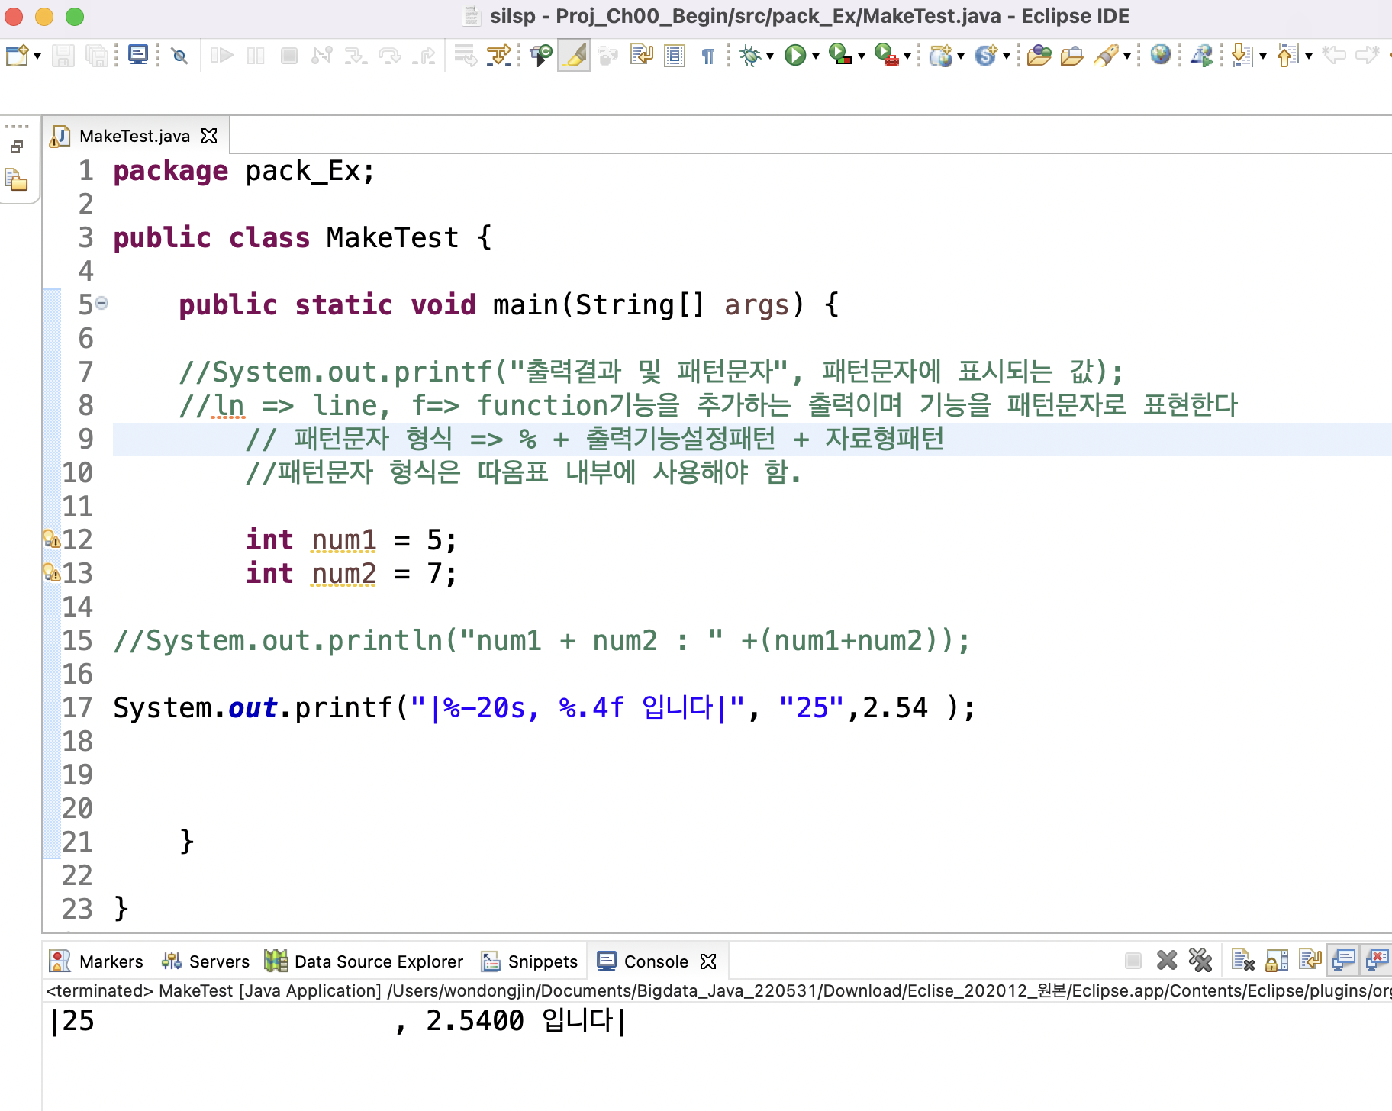
Task: Close the Console view tab
Action: tap(708, 961)
